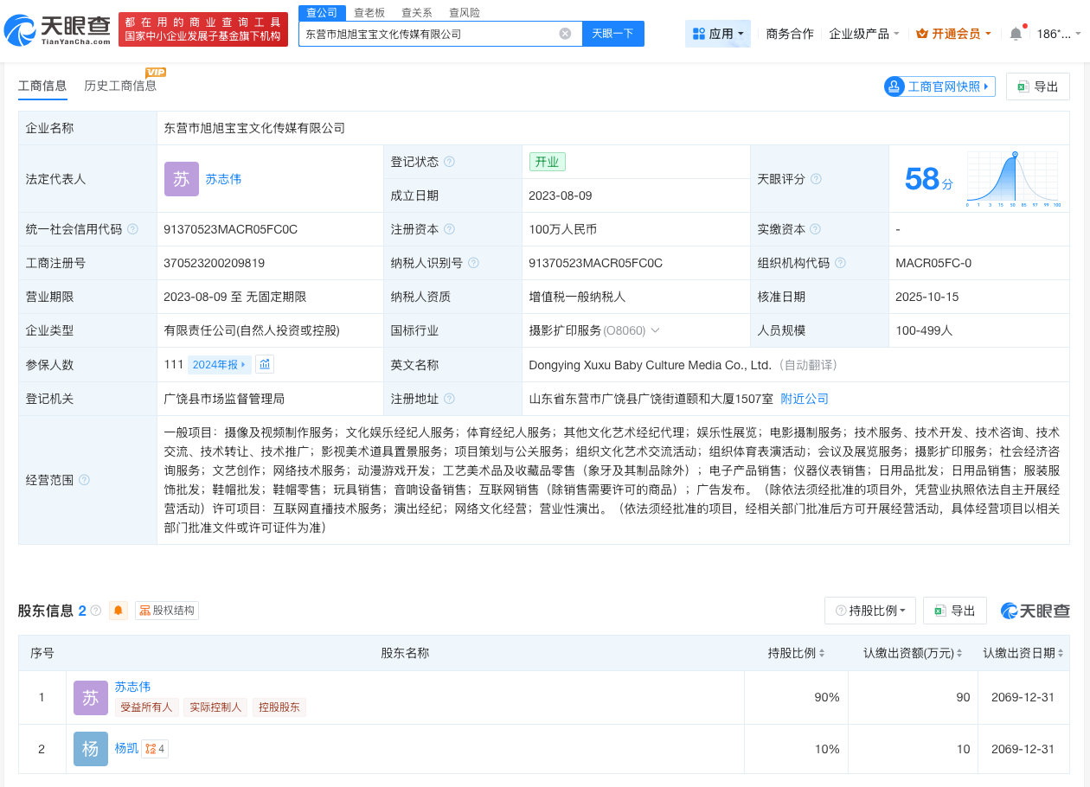Select 工商注册号 value 370523200209819
Viewport: 1090px width, 787px height.
coord(214,263)
